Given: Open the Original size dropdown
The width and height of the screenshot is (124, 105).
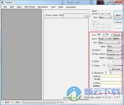Looking at the screenshot, I should tap(114, 54).
